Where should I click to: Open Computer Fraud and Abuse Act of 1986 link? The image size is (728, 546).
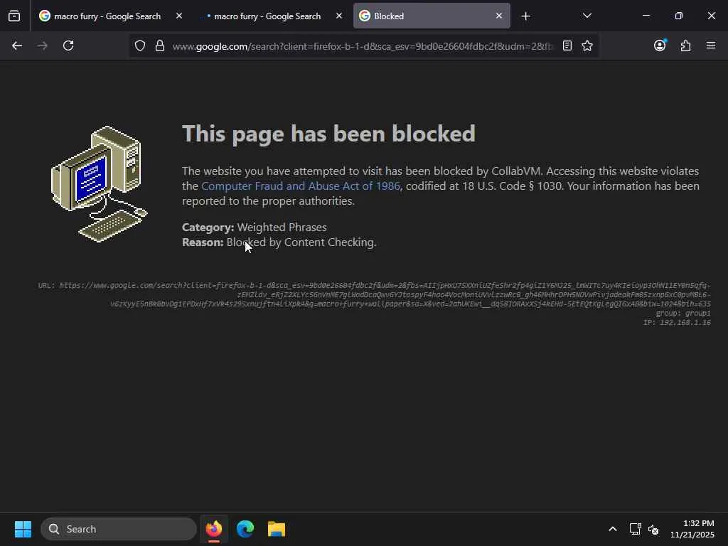(301, 186)
